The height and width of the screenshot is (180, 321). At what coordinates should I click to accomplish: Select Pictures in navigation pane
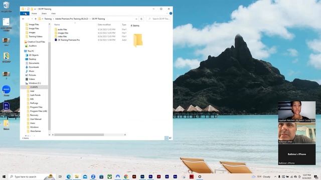point(32,75)
